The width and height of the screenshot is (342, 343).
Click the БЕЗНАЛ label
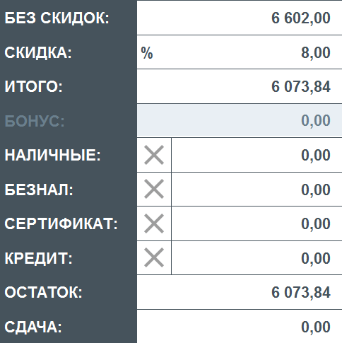39,190
